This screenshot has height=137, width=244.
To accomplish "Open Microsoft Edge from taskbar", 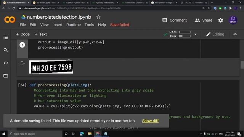I will [x=82, y=134].
